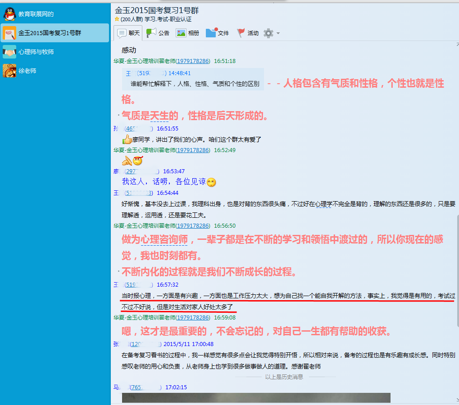Click the handshake avatar for 心理师与牧师
The image size is (459, 405).
click(9, 52)
